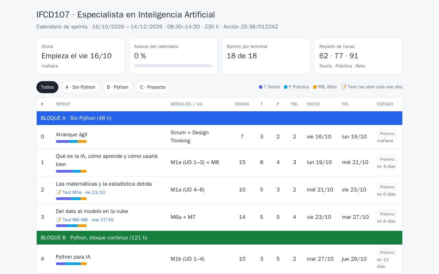The width and height of the screenshot is (439, 274).
Task: Click the page title IFCD107
Action: click(126, 15)
